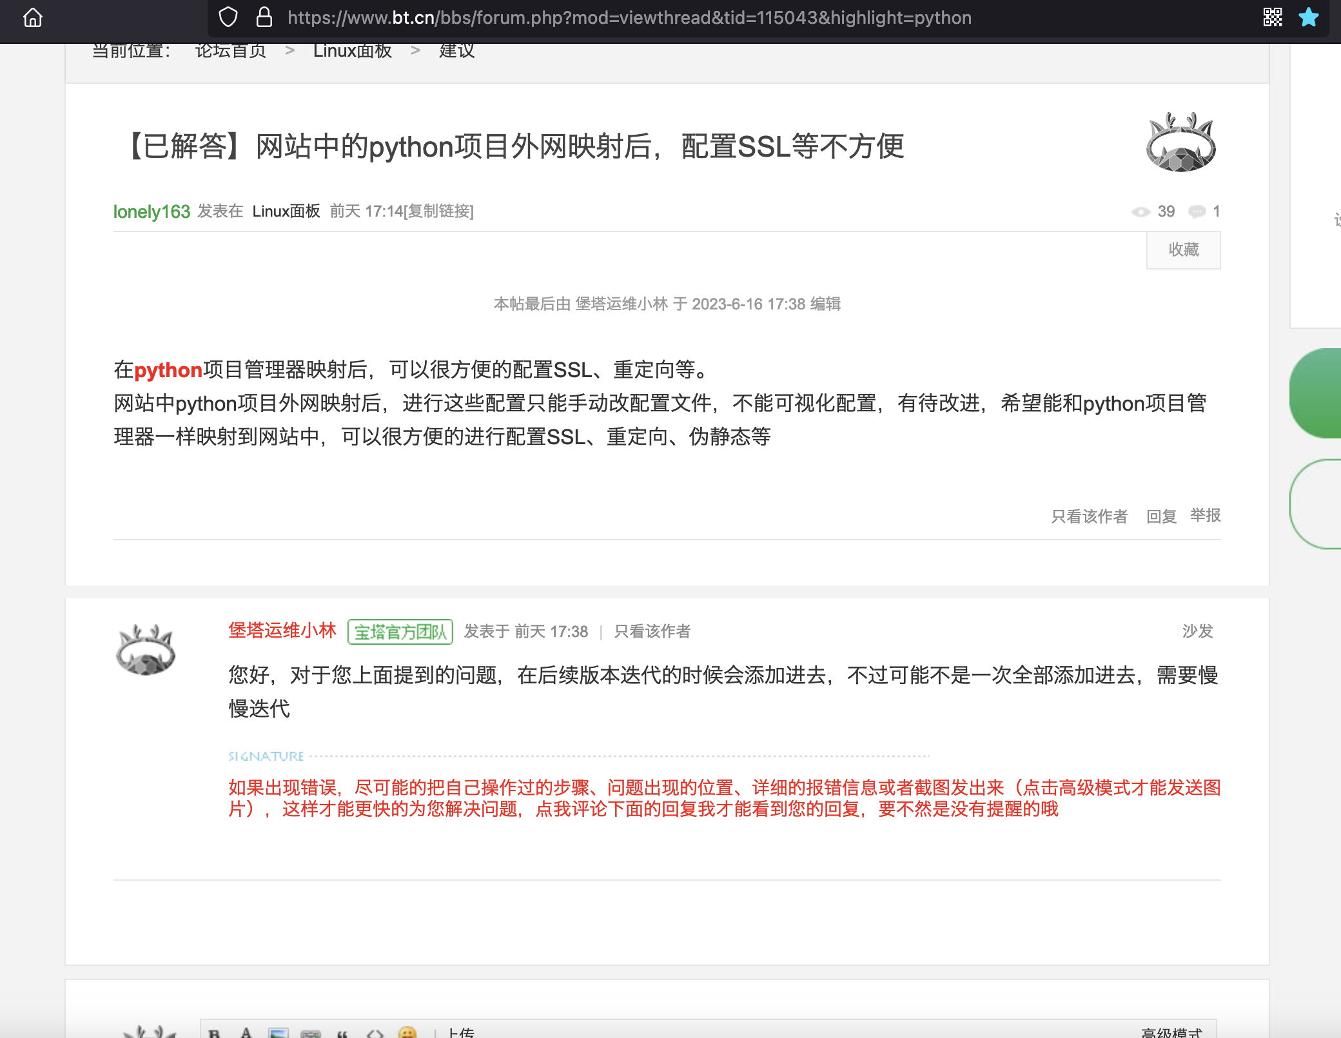This screenshot has width=1341, height=1038.
Task: Click the 沙发 floor label
Action: coord(1197,631)
